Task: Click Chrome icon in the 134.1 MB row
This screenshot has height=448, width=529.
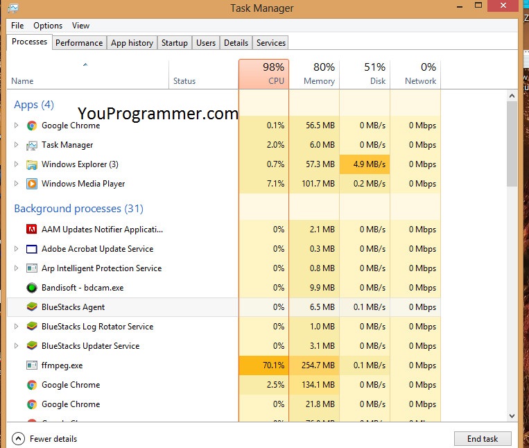Action: coord(32,385)
